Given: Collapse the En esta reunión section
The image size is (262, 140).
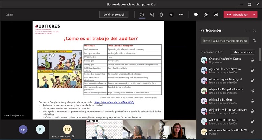Looking at the screenshot, I should pyautogui.click(x=199, y=52).
